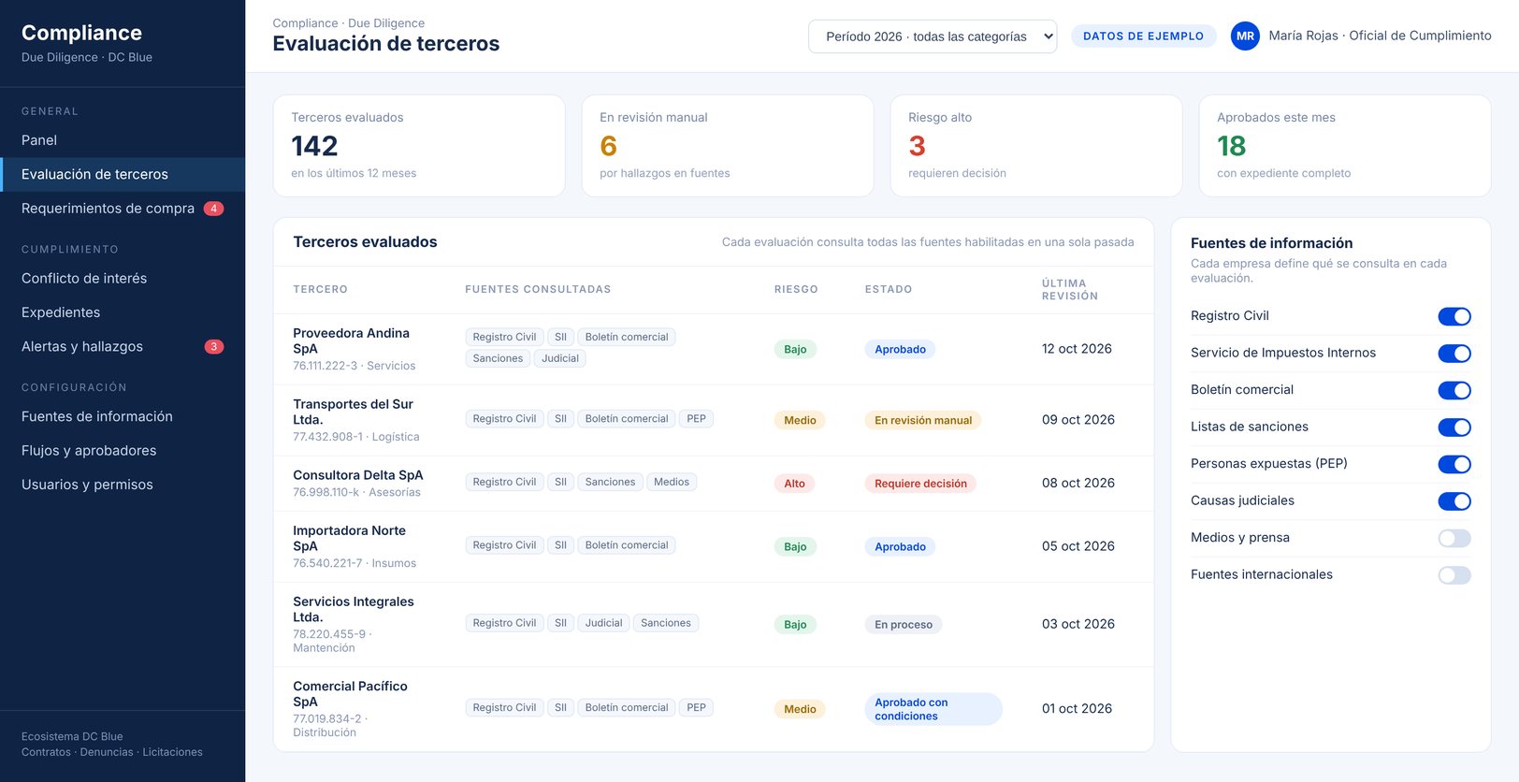Open the Proveedora Andina SpA row
The height and width of the screenshot is (782, 1519).
[x=713, y=349]
